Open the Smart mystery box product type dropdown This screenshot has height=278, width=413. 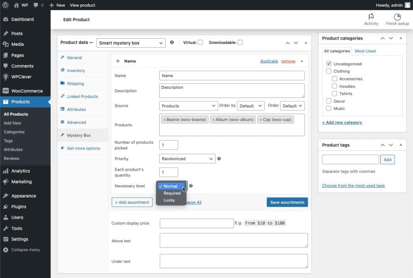pyautogui.click(x=131, y=43)
